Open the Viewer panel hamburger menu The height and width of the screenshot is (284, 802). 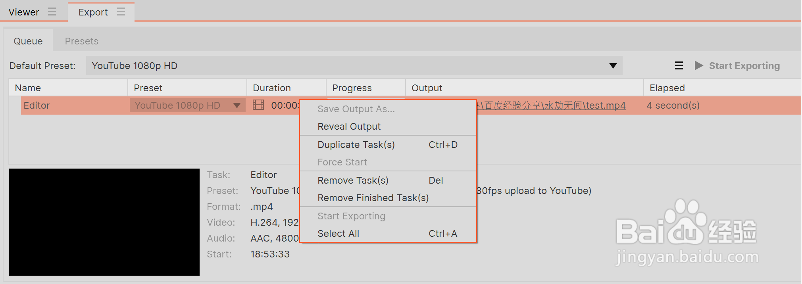[52, 12]
